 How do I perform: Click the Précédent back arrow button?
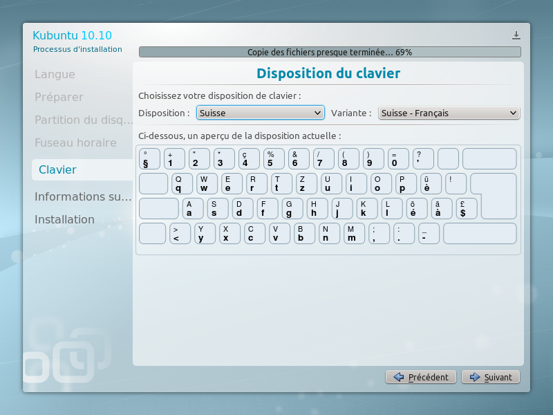(x=421, y=377)
